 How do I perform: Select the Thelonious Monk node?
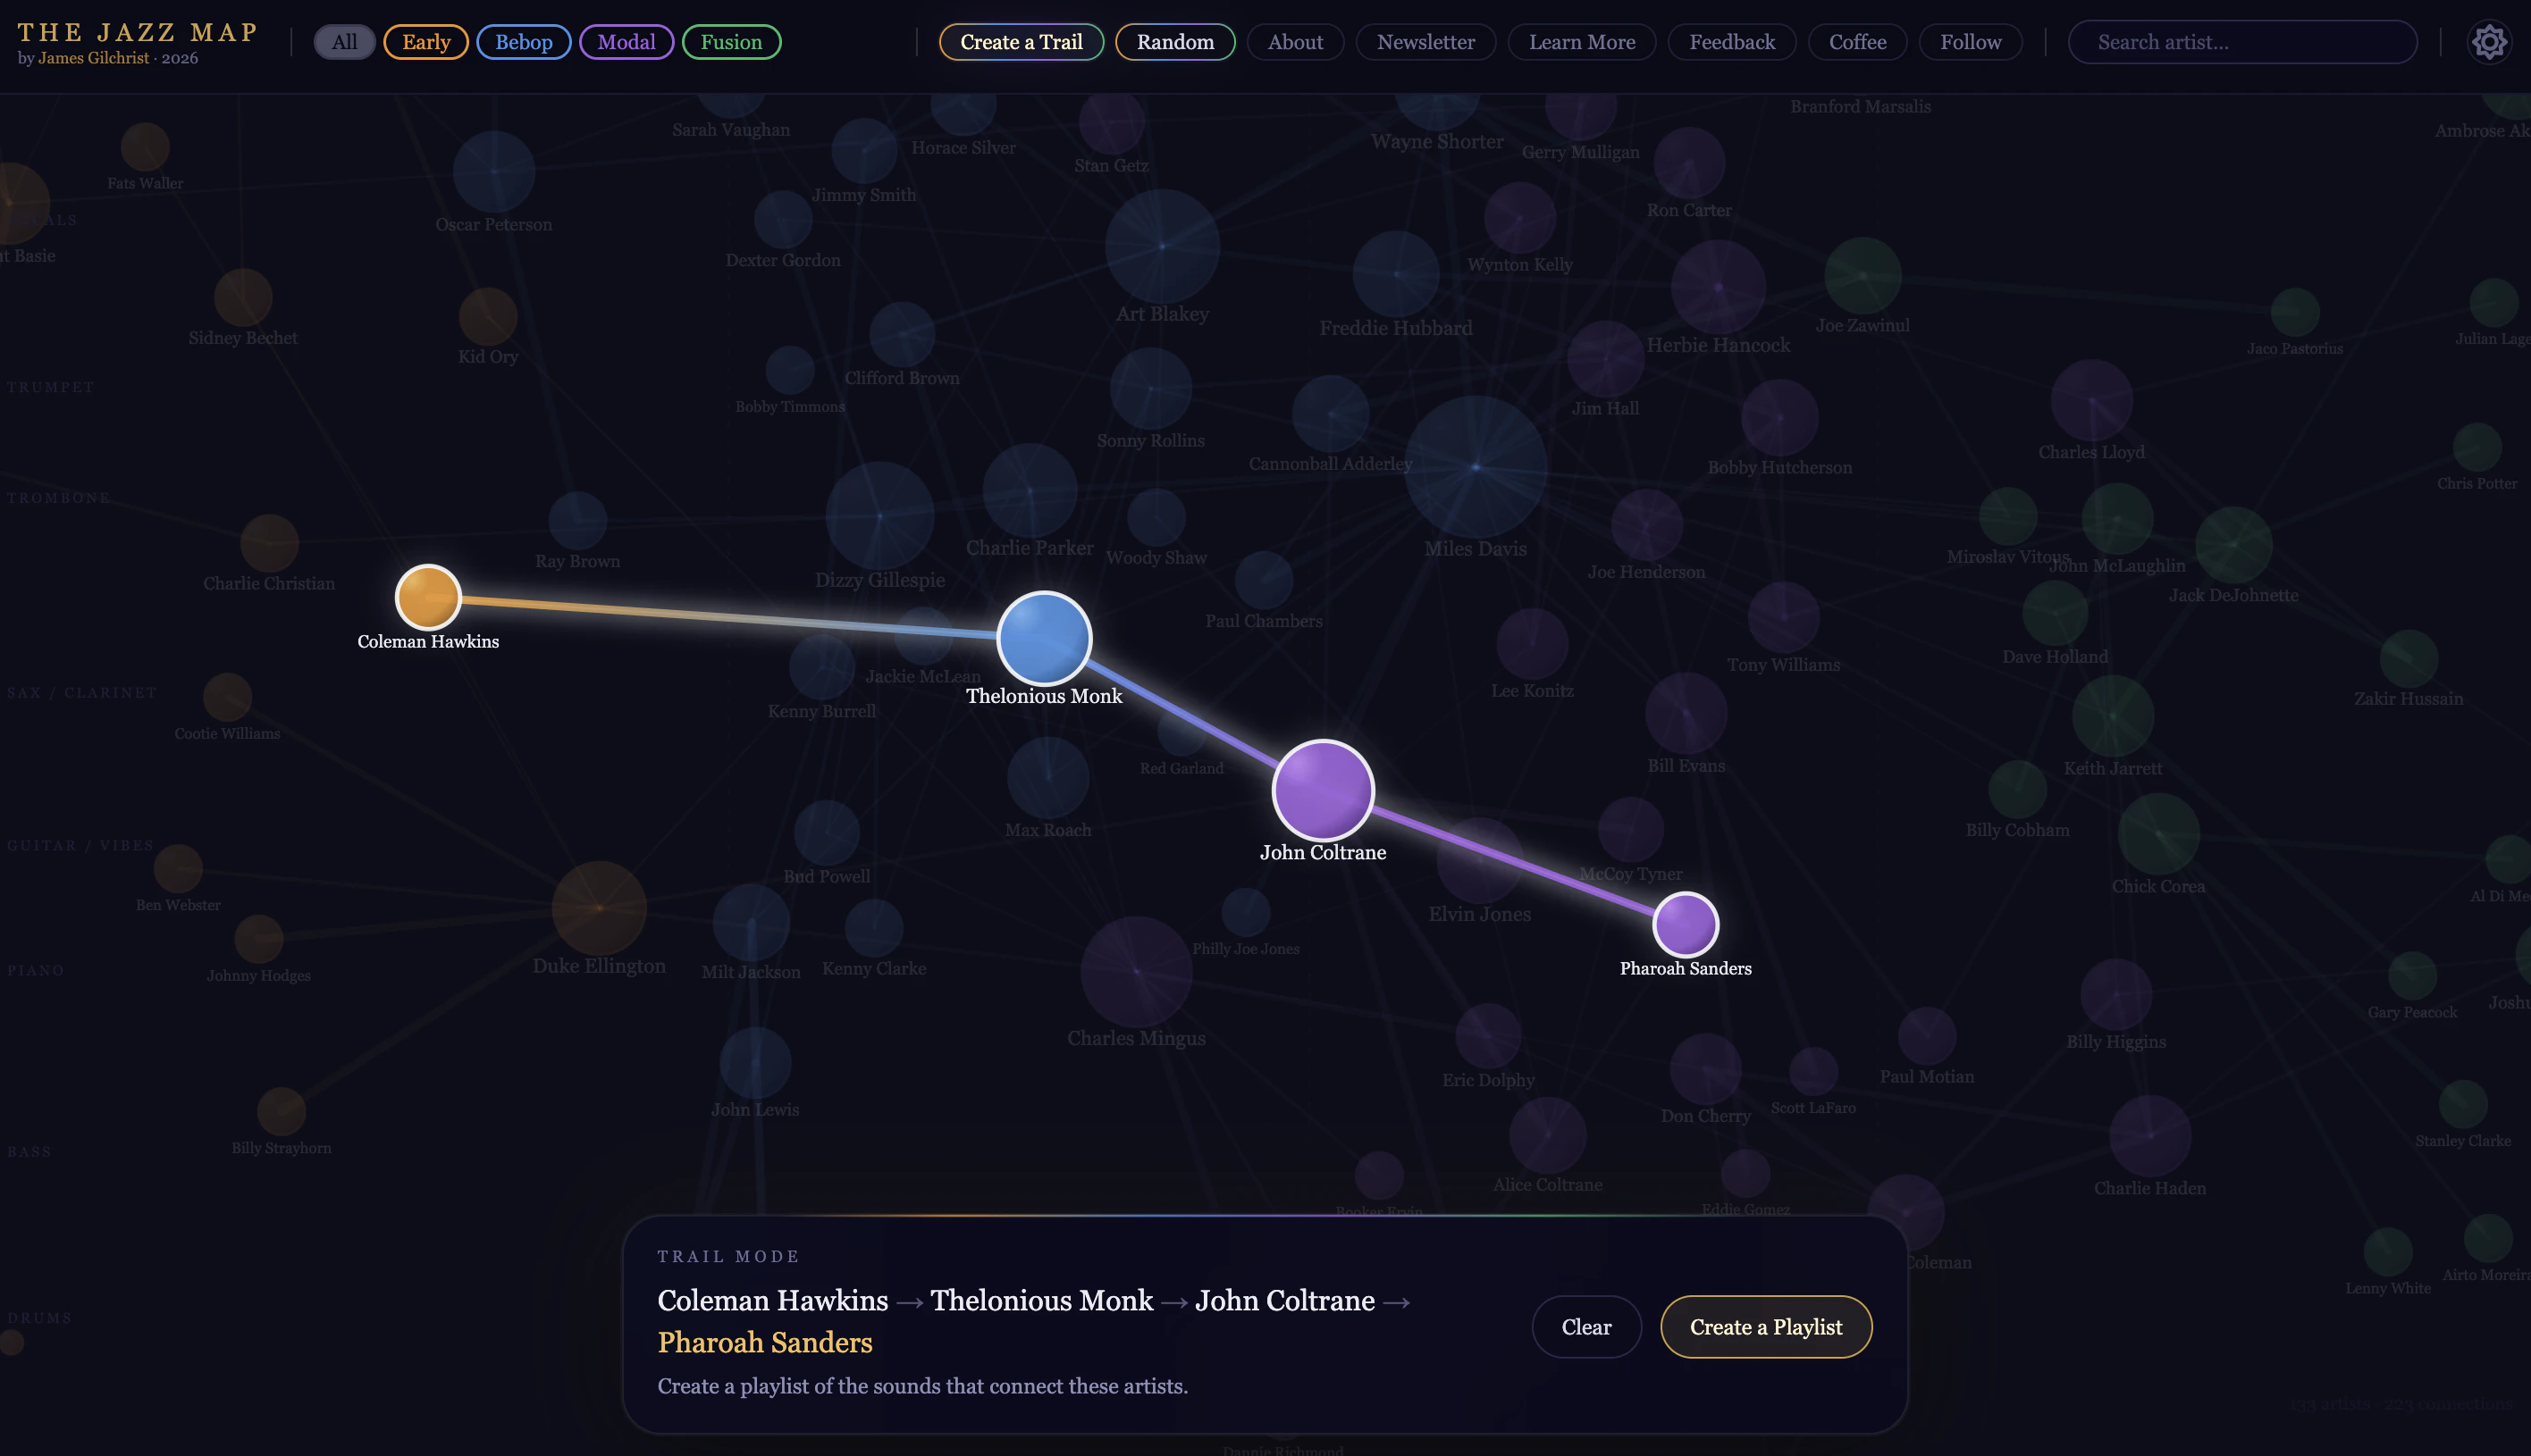coord(1044,640)
